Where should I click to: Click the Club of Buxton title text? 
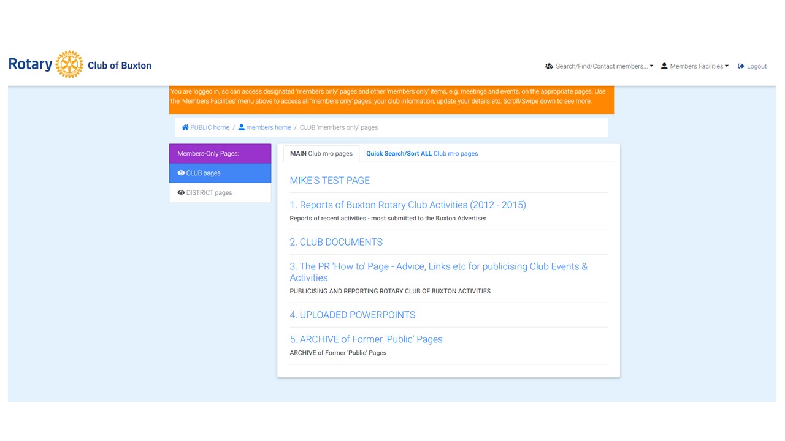pyautogui.click(x=120, y=66)
